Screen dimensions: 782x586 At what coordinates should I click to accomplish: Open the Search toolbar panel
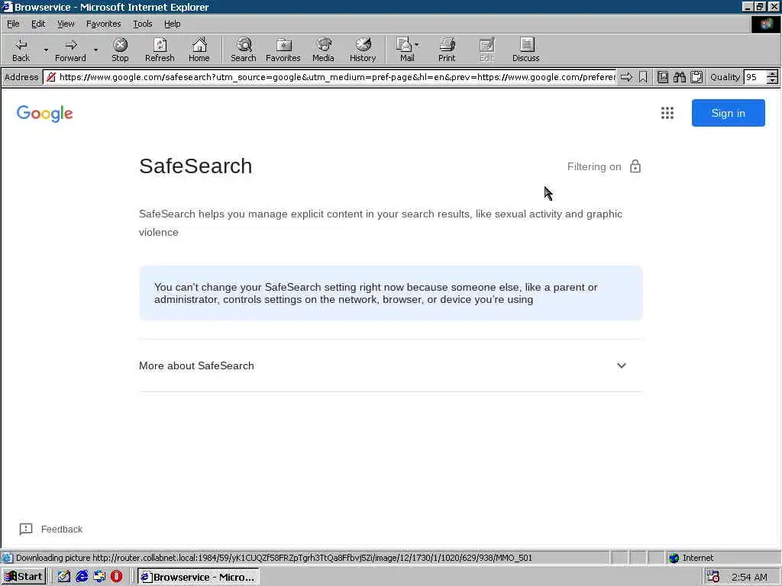pos(244,50)
